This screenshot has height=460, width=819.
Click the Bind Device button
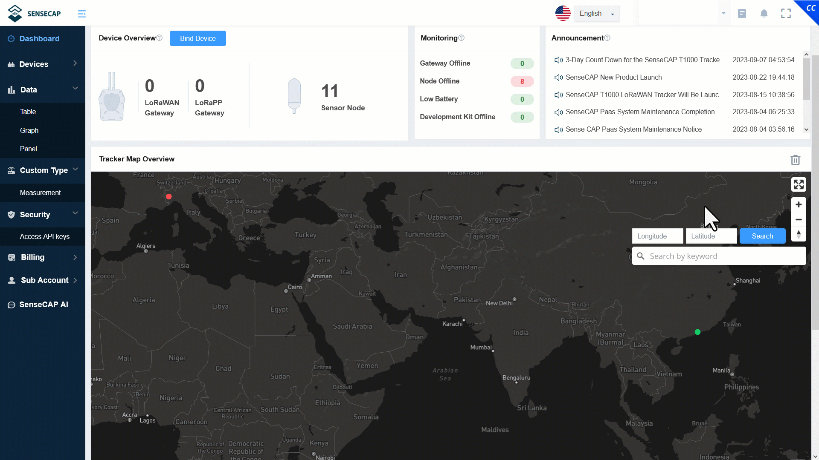tap(197, 38)
